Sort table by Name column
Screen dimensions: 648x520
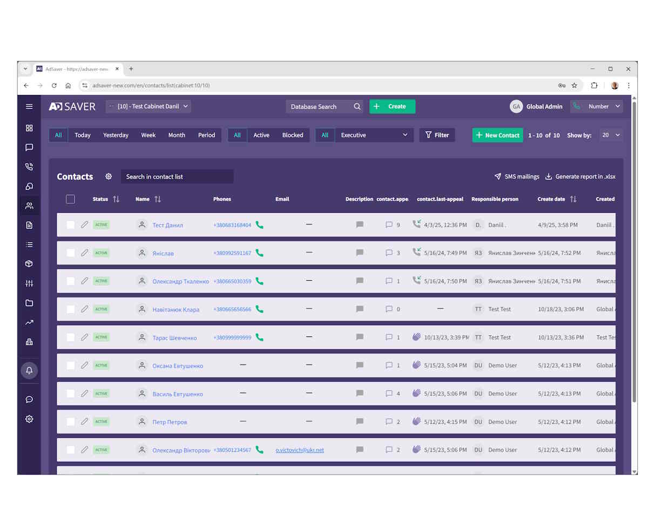point(158,199)
